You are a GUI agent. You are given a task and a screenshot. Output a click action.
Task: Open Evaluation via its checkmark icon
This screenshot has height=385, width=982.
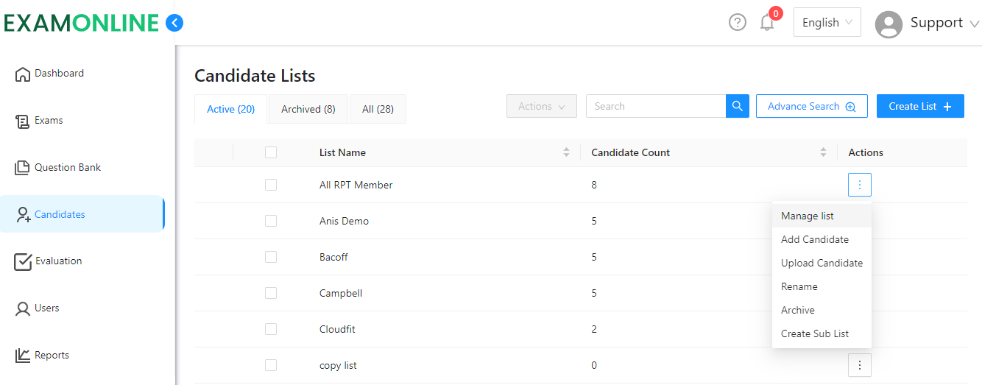(23, 261)
